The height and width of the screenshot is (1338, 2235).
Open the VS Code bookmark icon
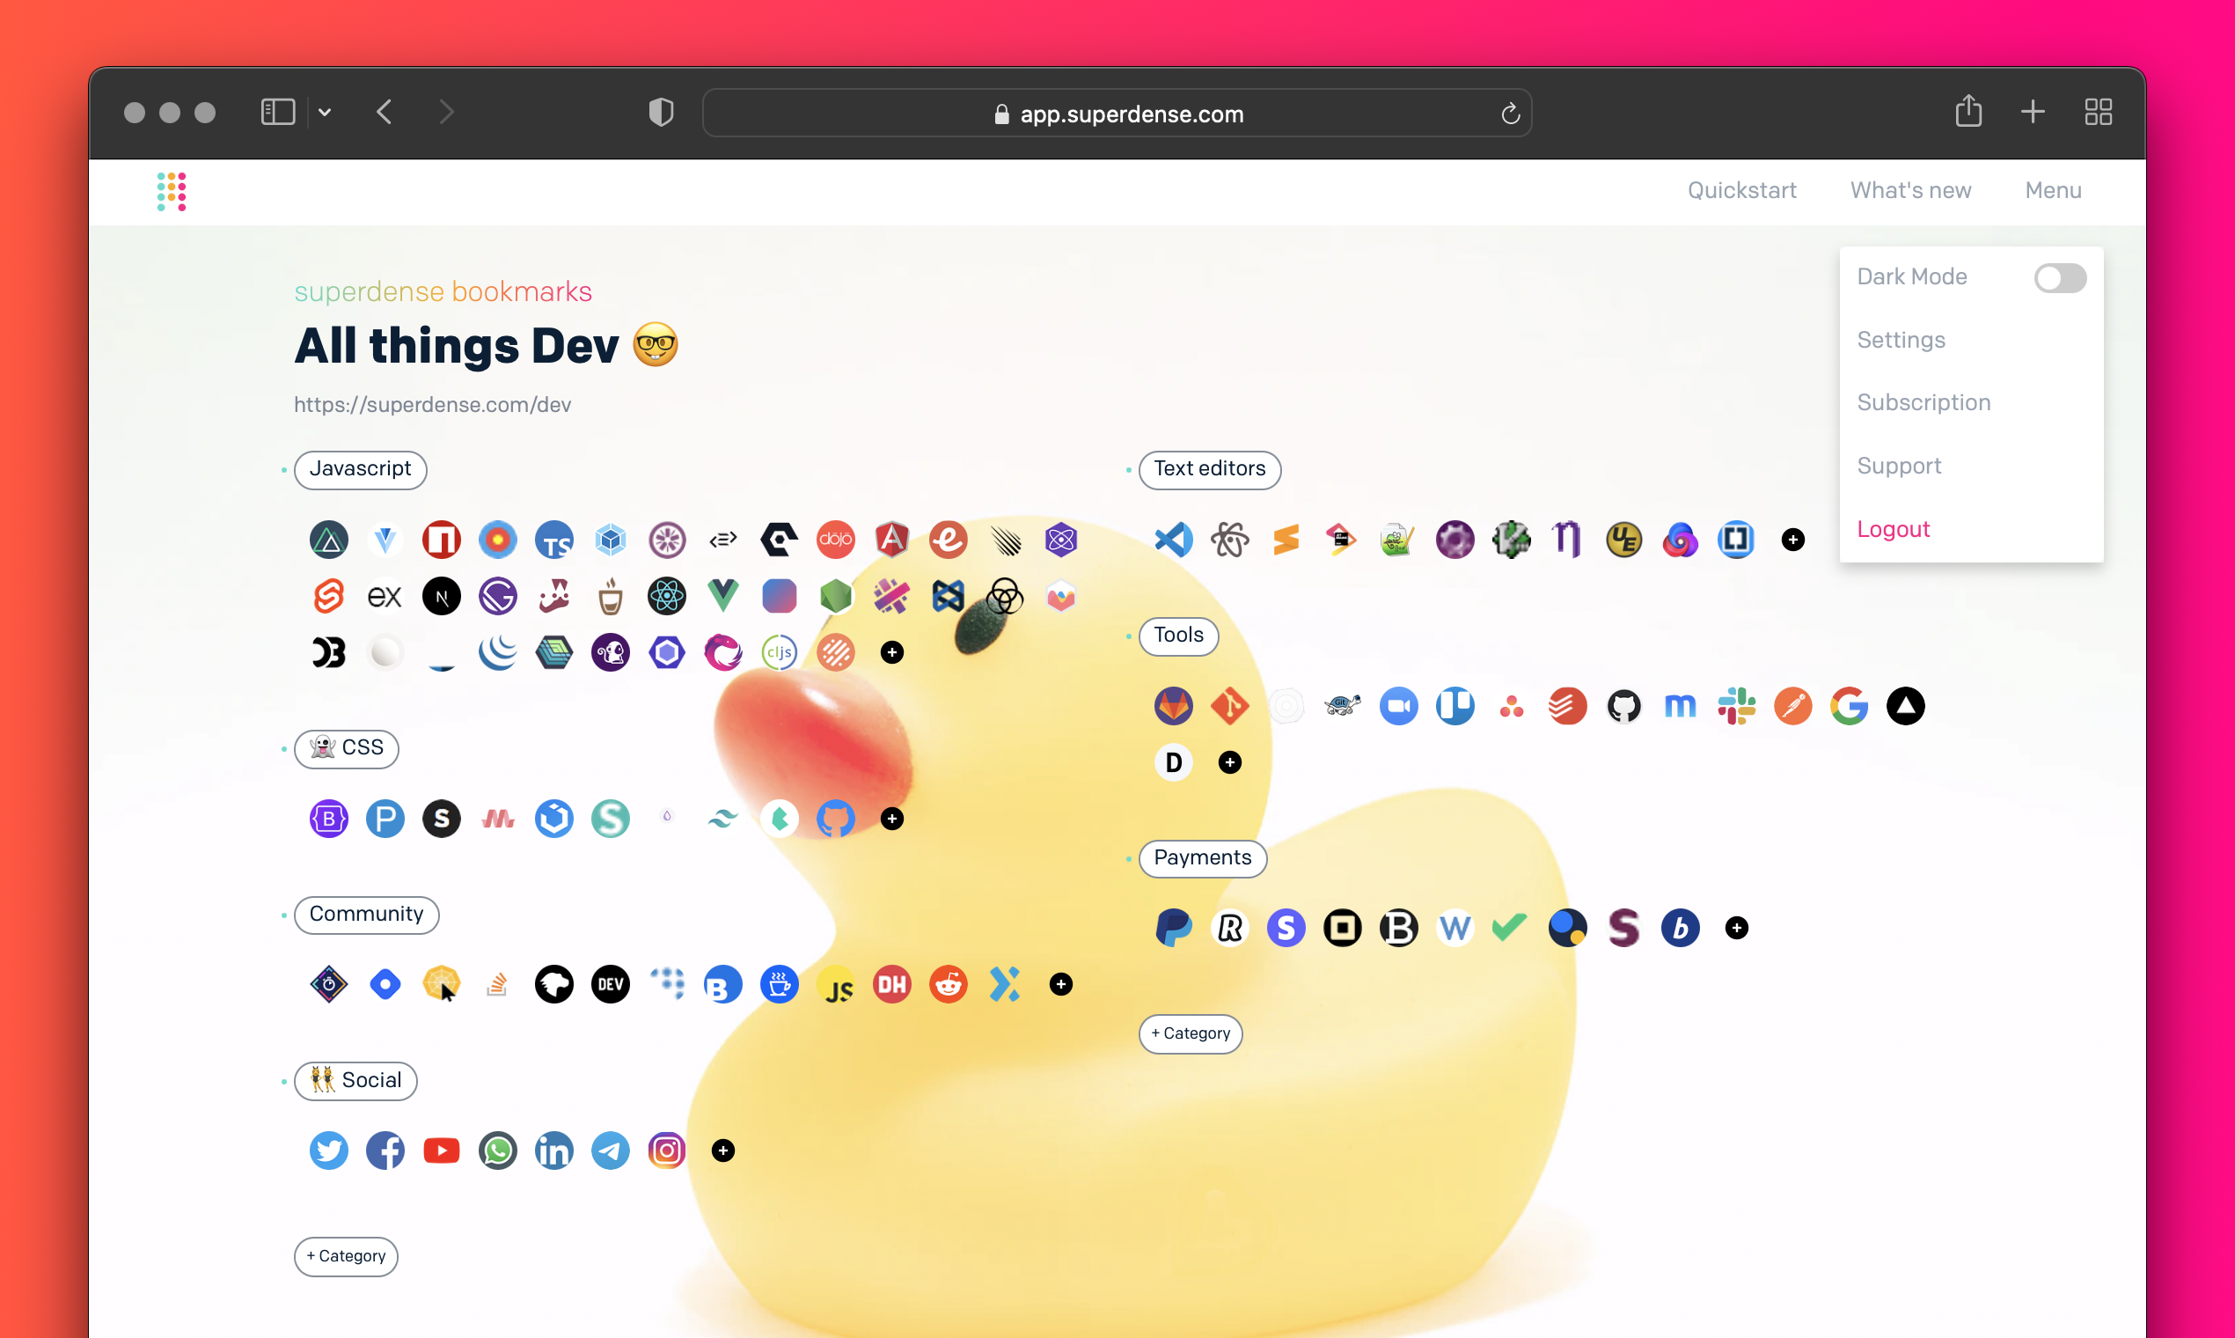tap(1174, 540)
